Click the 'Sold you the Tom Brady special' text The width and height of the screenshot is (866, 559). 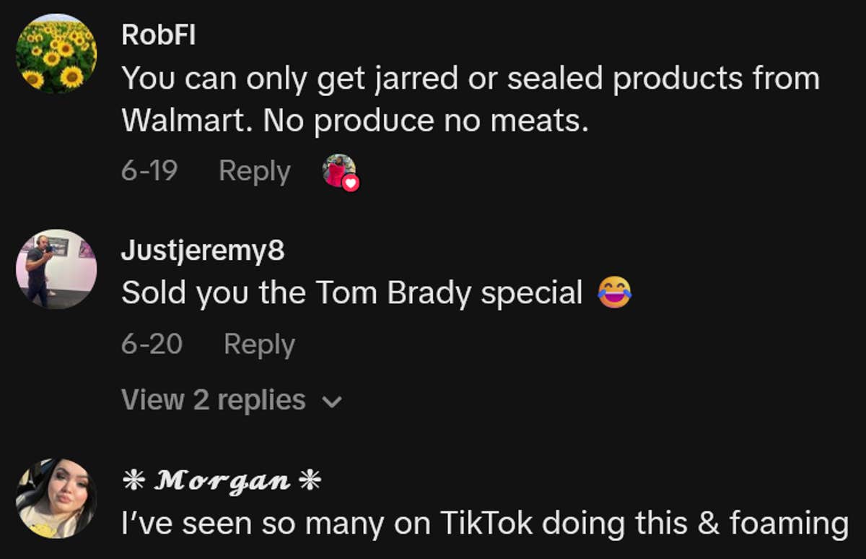point(352,292)
